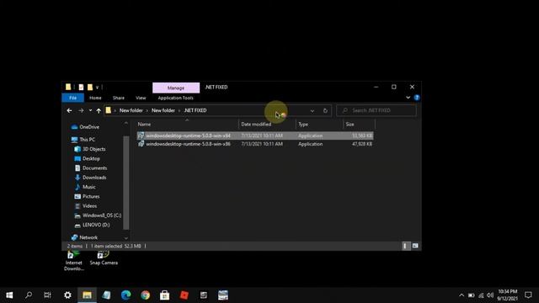
Task: Open the Windows Start menu
Action: (9, 295)
